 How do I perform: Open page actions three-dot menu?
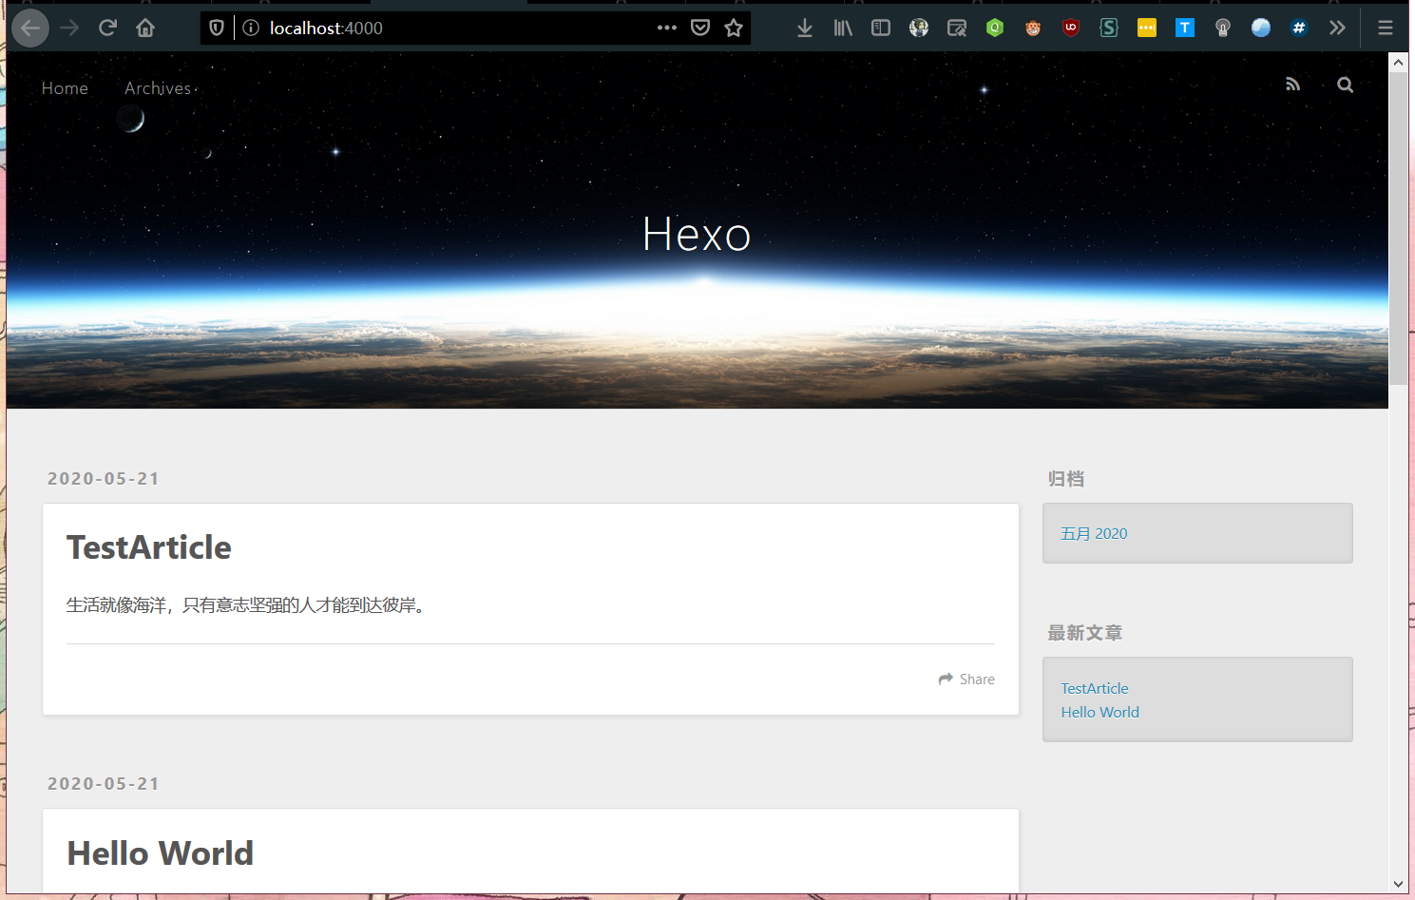(667, 28)
